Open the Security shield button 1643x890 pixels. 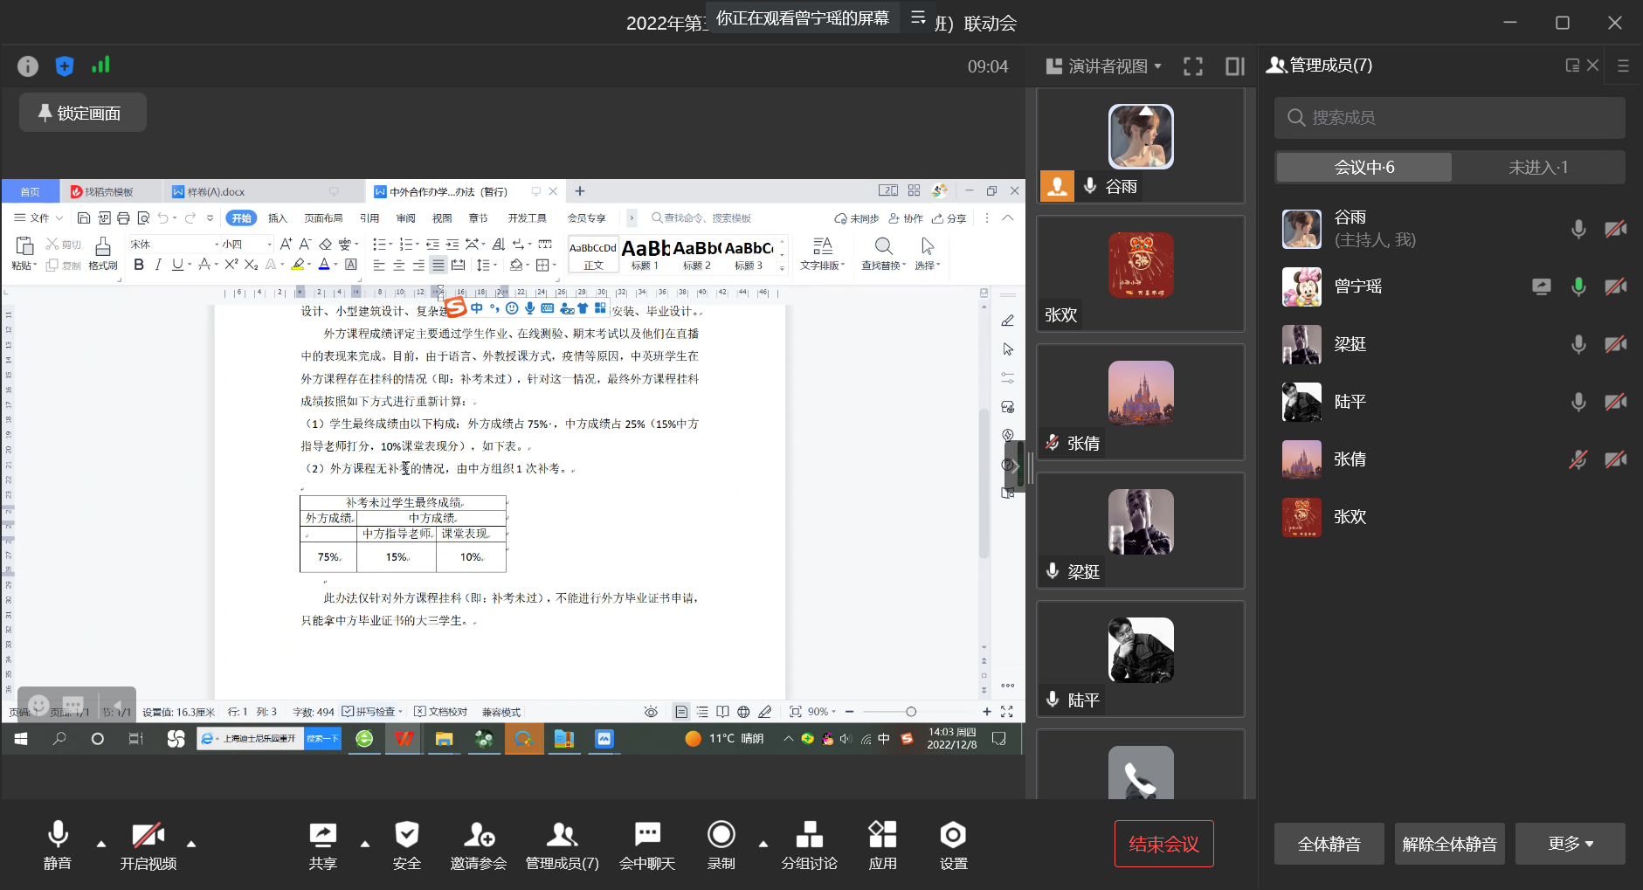coord(407,845)
